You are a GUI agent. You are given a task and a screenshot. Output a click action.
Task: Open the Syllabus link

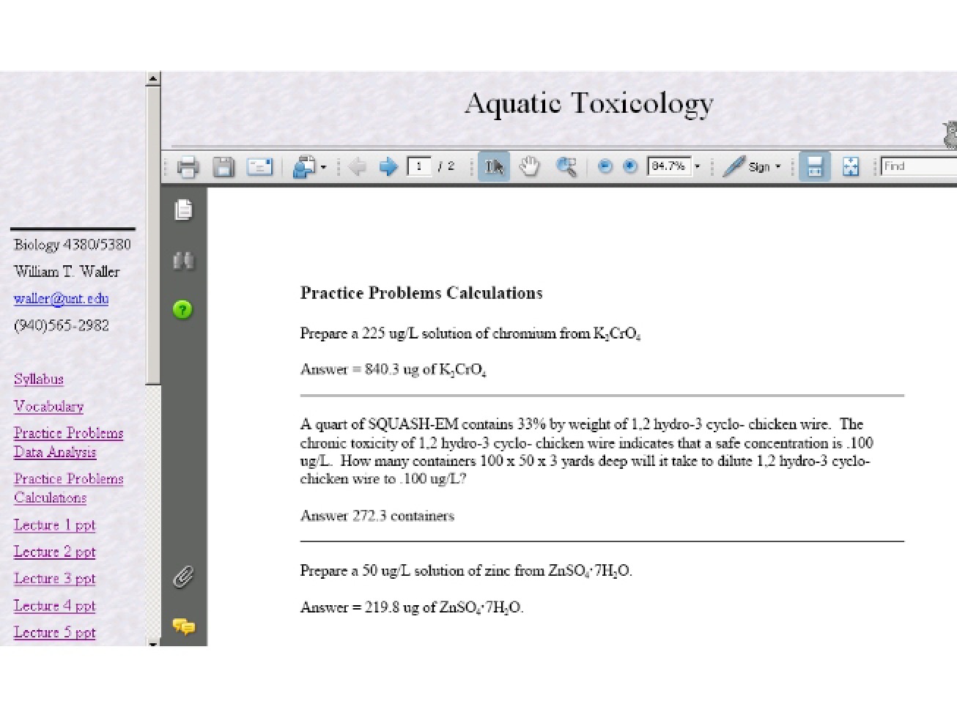pyautogui.click(x=39, y=379)
